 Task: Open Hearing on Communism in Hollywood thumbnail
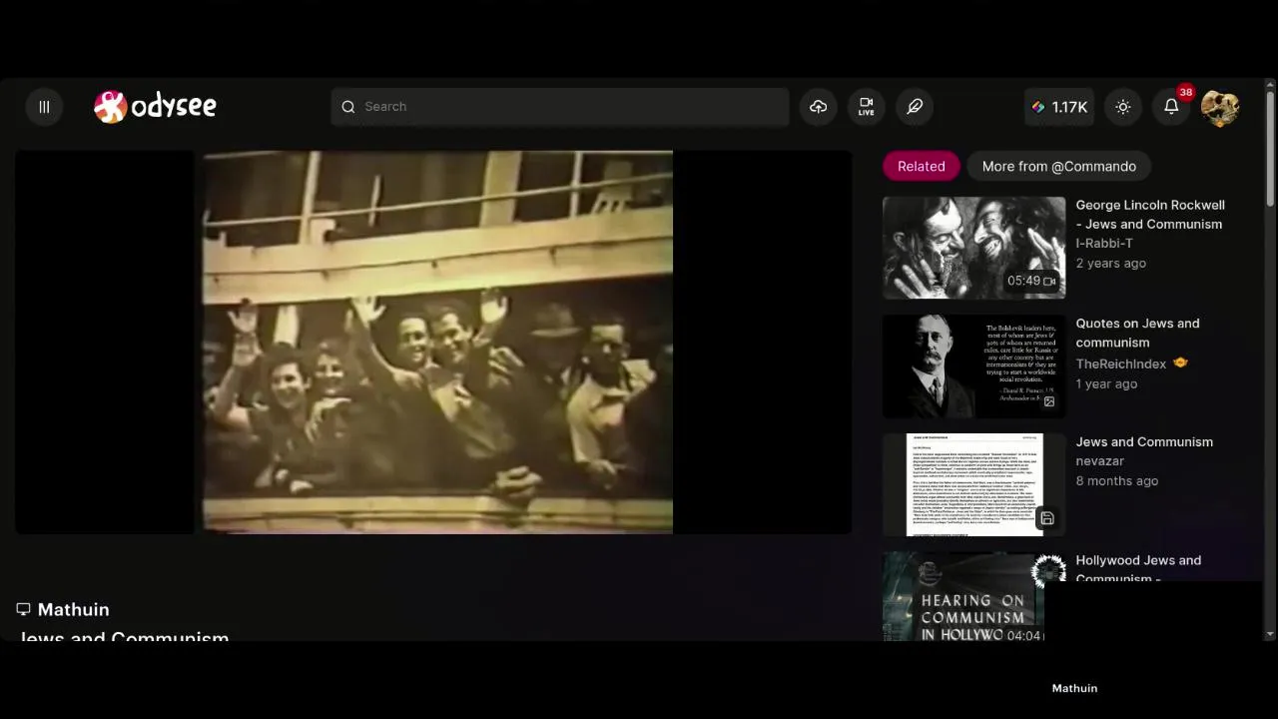point(963,597)
